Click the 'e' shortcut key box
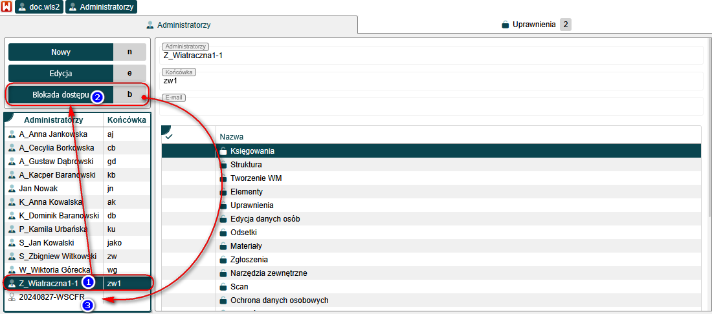 [x=129, y=74]
